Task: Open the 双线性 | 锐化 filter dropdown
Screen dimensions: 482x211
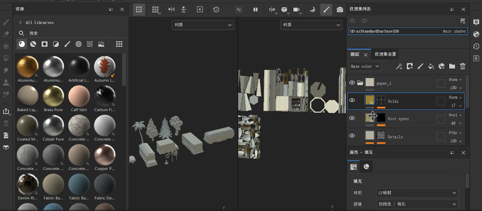Action: (x=417, y=204)
